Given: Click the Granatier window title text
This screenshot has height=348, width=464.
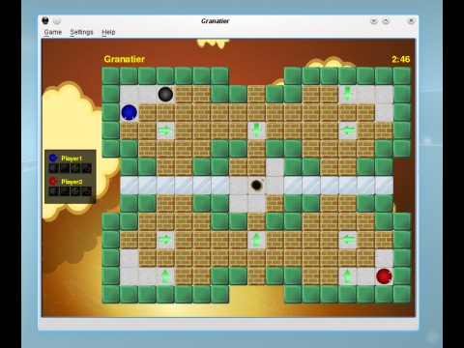Looking at the screenshot, I should tap(215, 21).
